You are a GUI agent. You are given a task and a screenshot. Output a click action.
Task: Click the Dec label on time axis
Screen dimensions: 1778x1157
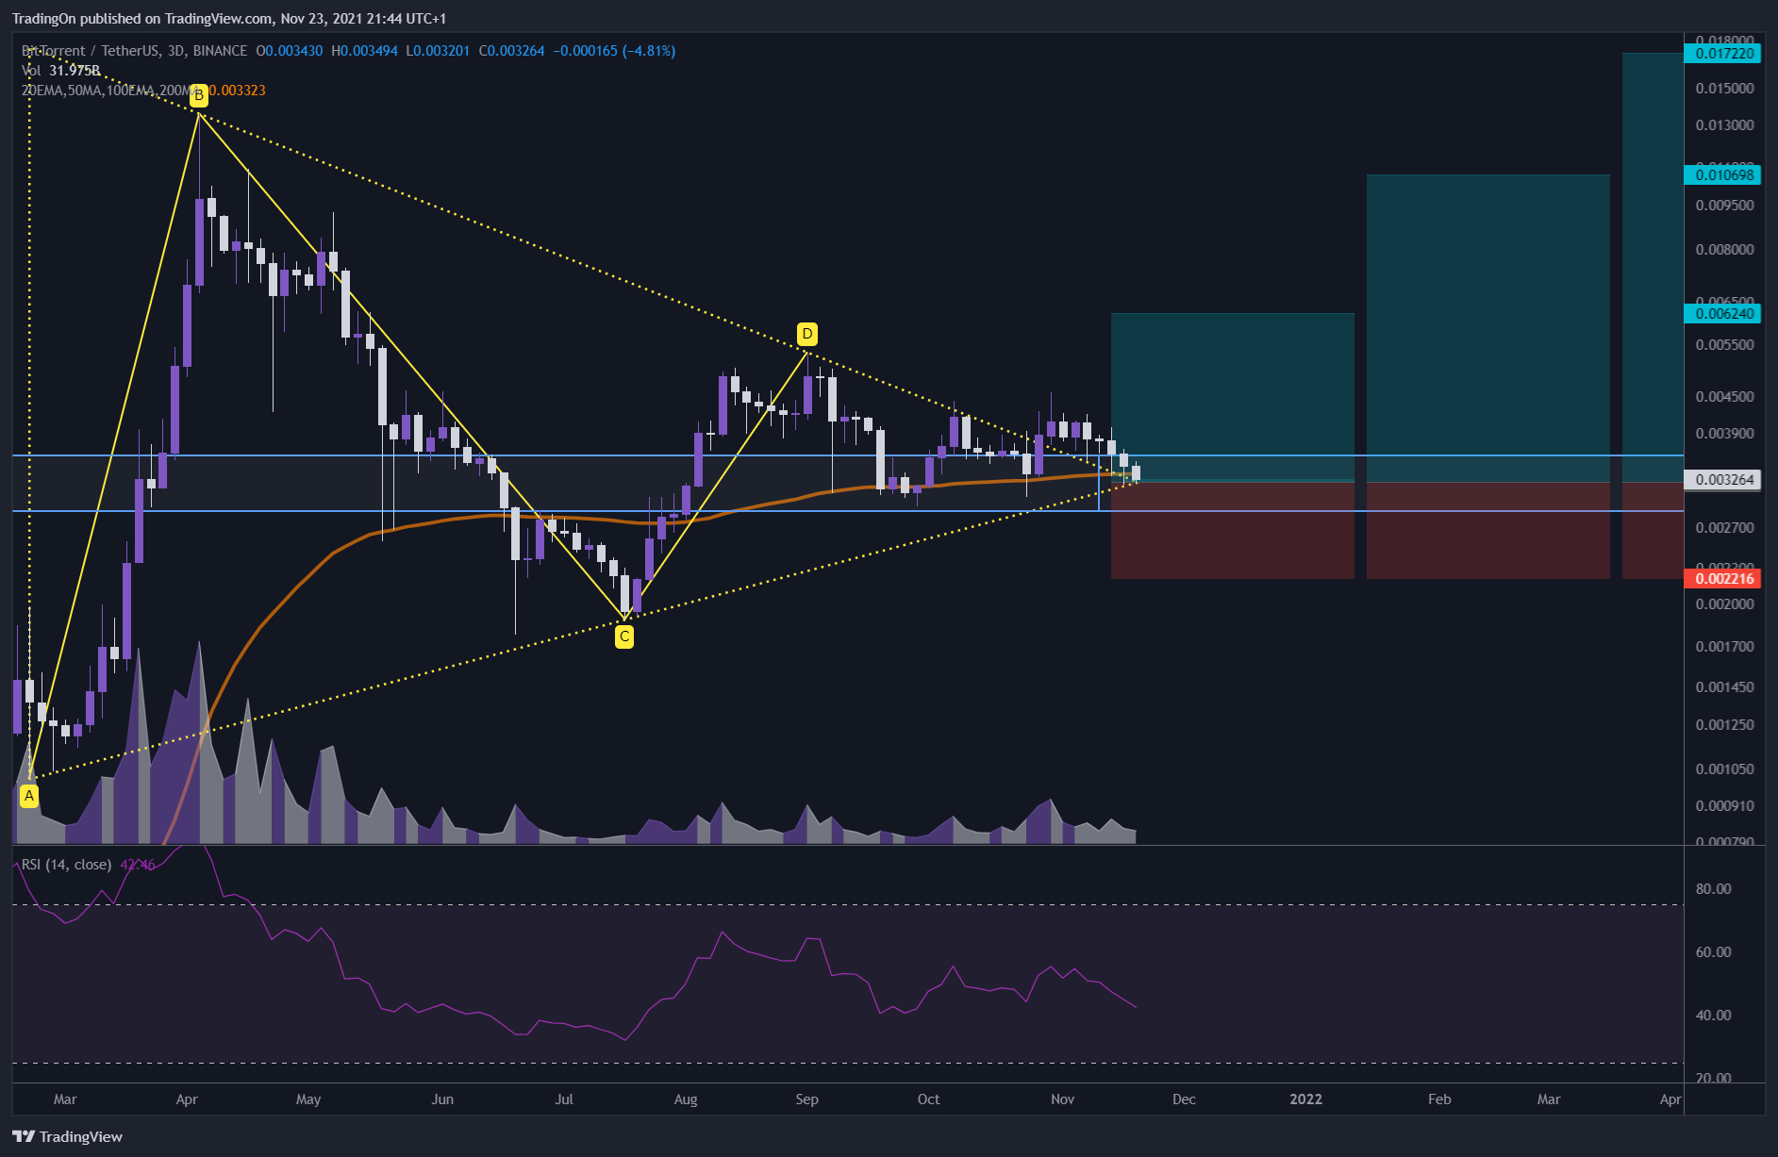[x=1184, y=1099]
